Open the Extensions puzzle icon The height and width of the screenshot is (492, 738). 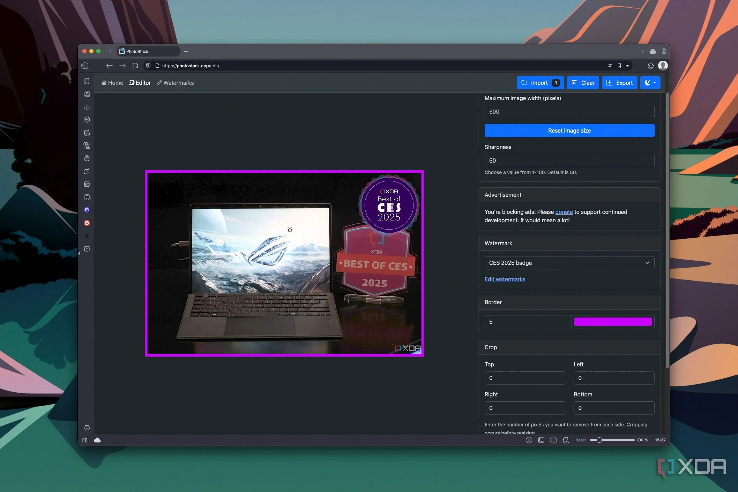pos(650,66)
